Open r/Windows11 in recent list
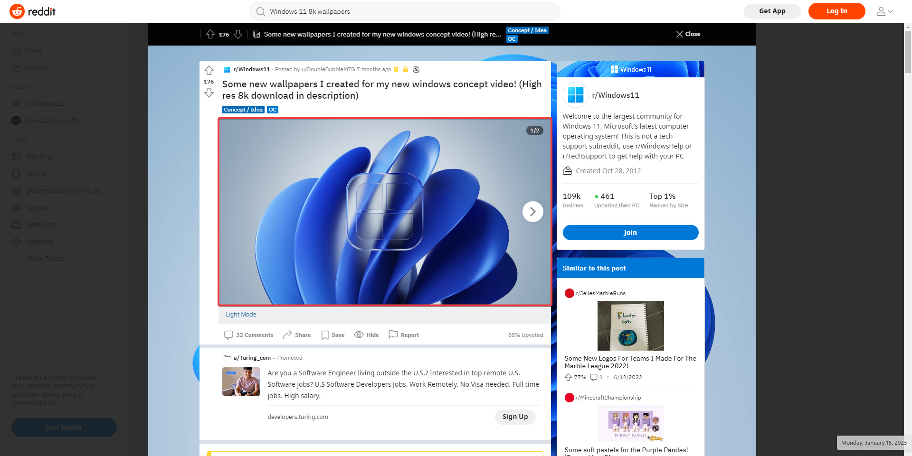 click(x=44, y=104)
